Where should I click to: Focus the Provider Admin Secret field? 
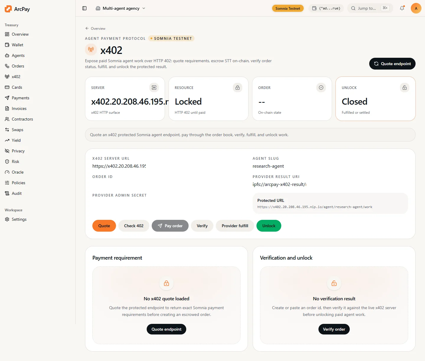pyautogui.click(x=119, y=203)
